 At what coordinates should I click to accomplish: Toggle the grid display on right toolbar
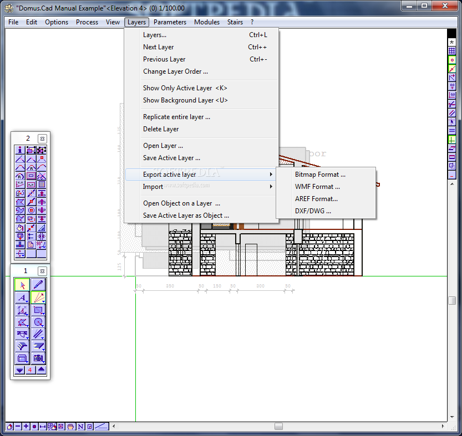point(452,50)
